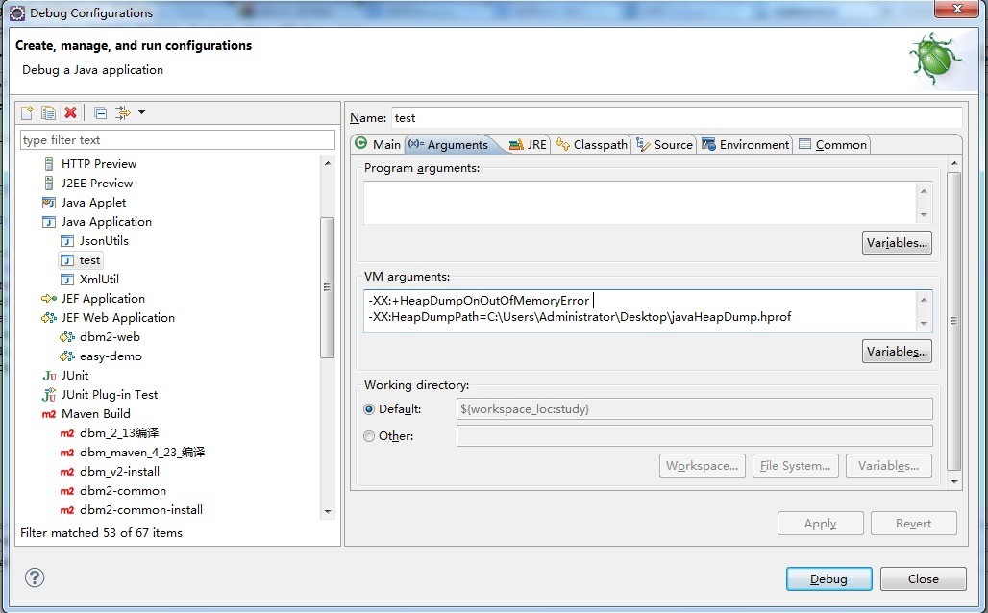Image resolution: width=988 pixels, height=613 pixels.
Task: Click Variables button under Program arguments
Action: [x=897, y=242]
